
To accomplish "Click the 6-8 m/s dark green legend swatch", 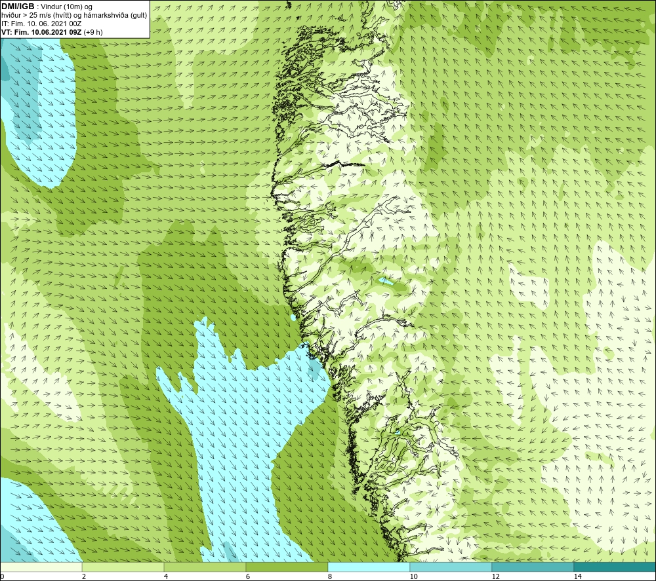I will point(287,567).
